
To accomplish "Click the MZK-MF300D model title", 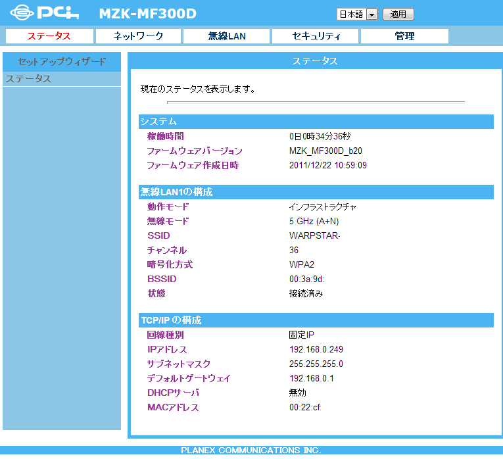I will click(x=147, y=13).
